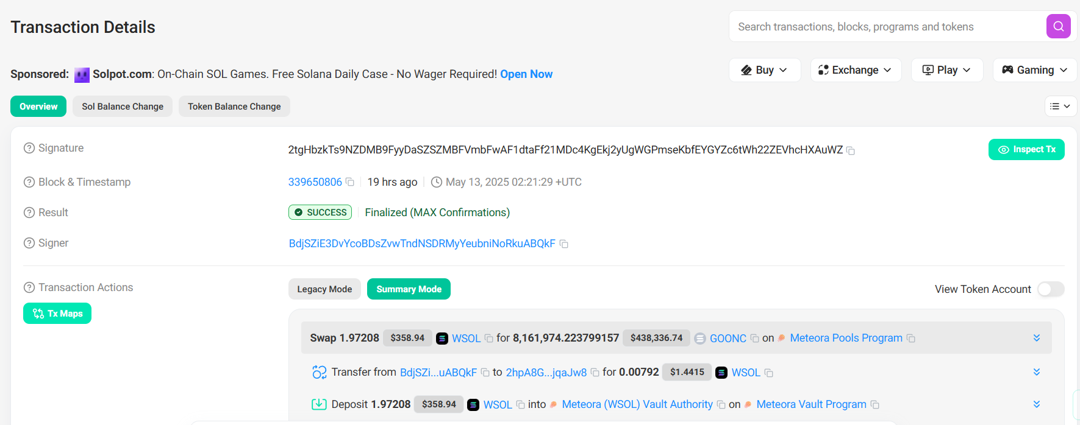The height and width of the screenshot is (425, 1080).
Task: Click the SUCCESS status badge
Action: [x=320, y=212]
